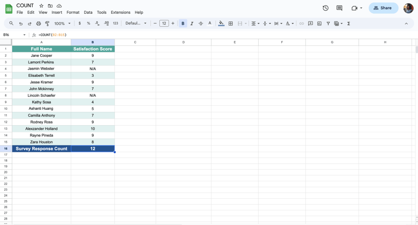Open the zoom level dropdown
Image resolution: width=418 pixels, height=225 pixels.
click(x=62, y=24)
